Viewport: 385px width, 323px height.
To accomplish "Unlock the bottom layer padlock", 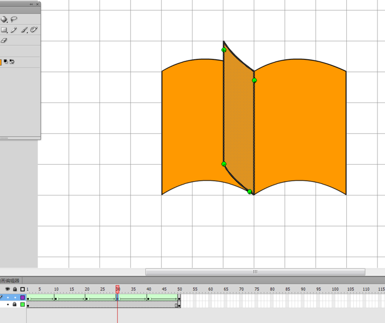I will [x=15, y=304].
